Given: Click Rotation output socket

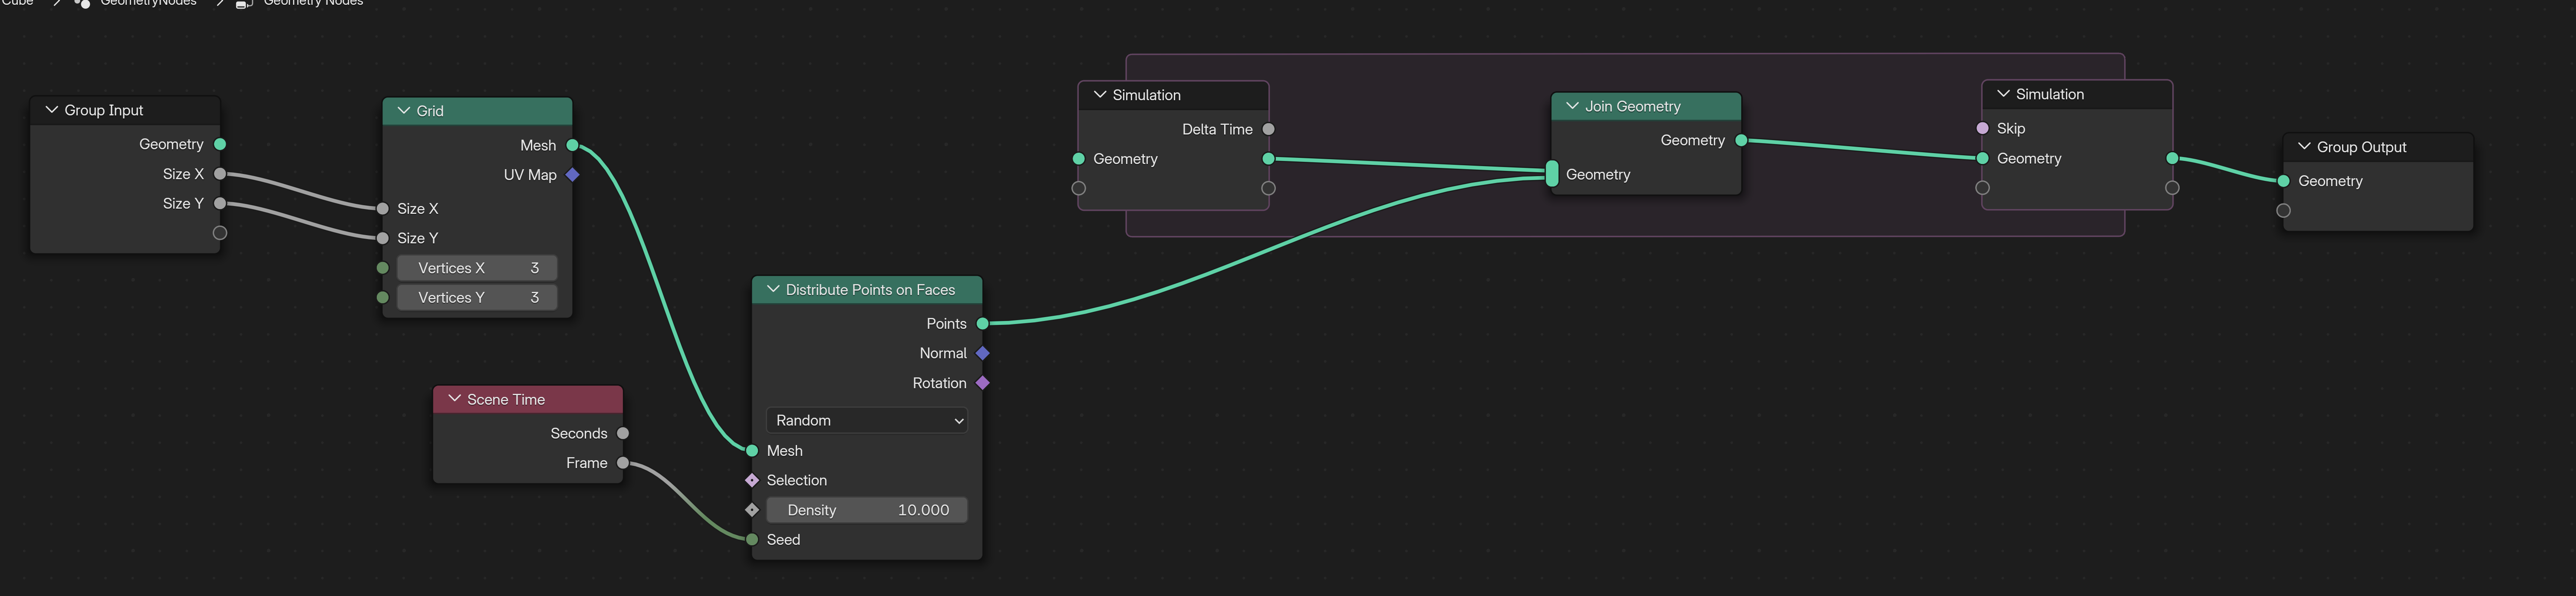Looking at the screenshot, I should click(x=982, y=383).
